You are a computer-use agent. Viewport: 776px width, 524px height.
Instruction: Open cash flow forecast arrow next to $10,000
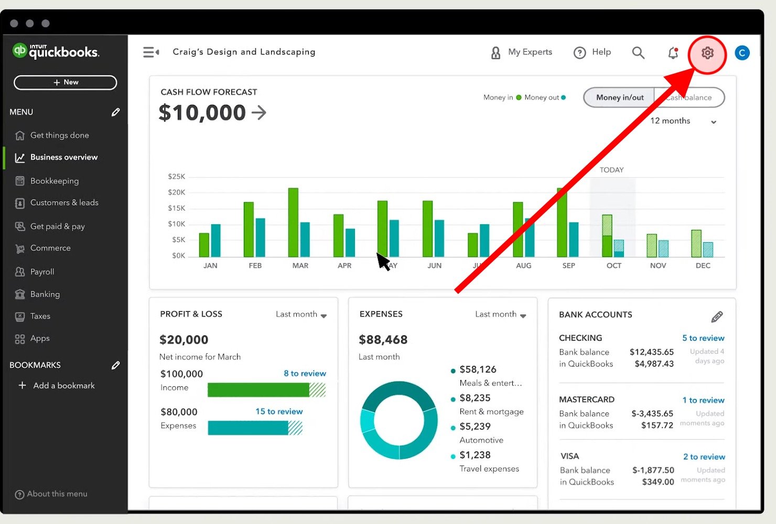[259, 113]
